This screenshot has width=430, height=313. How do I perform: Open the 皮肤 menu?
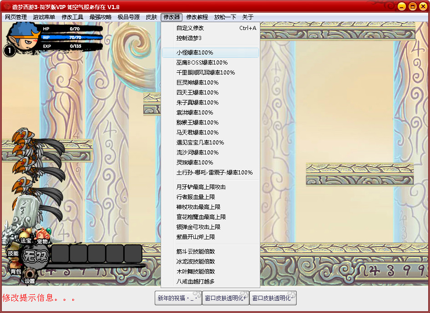coord(152,17)
